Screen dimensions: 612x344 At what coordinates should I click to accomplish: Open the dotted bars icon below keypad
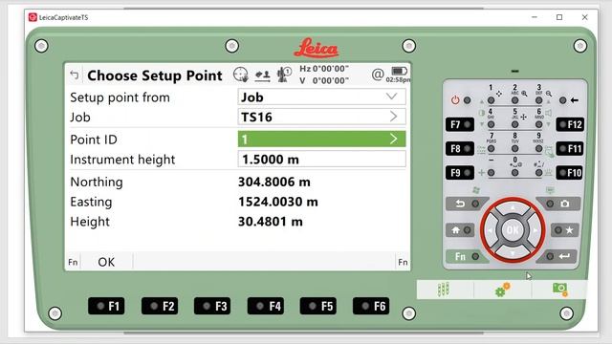(443, 290)
